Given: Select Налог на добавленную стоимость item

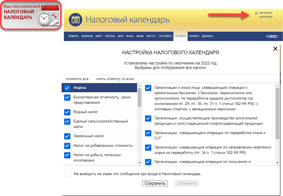Looking at the screenshot, I should click(103, 146).
